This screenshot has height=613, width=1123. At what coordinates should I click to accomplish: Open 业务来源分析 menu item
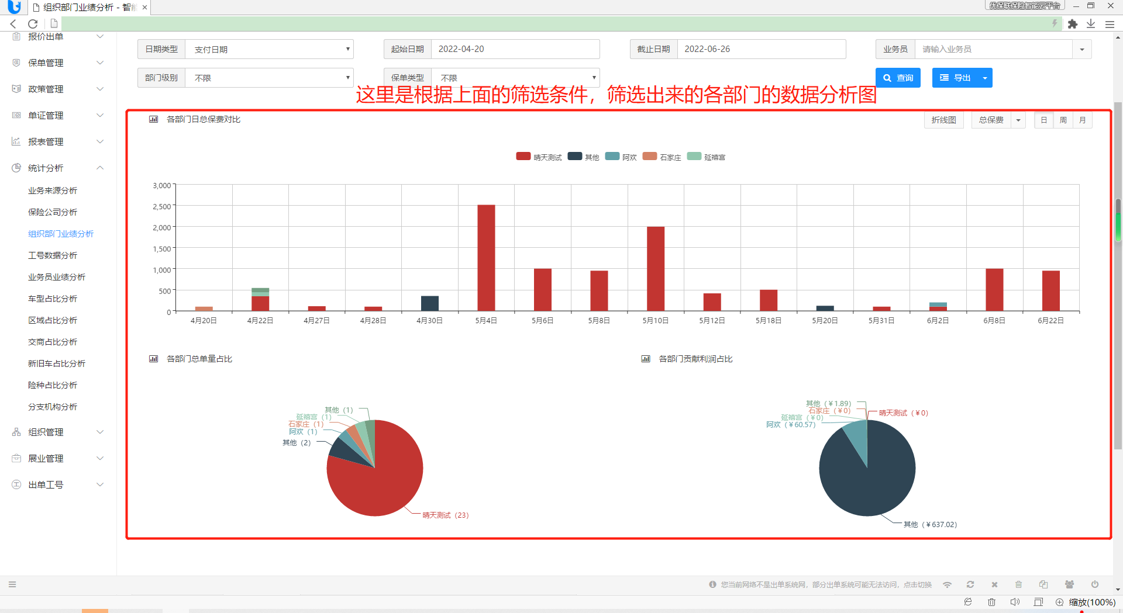point(53,191)
